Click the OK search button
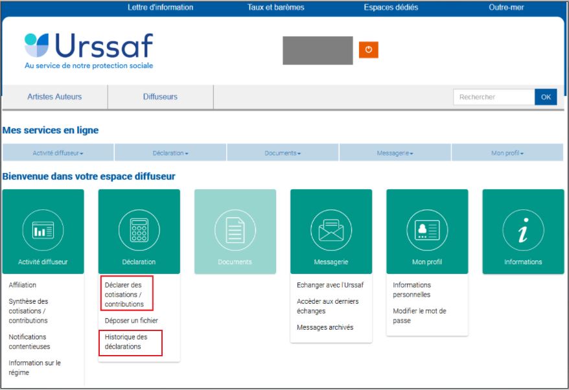Screen dimensions: 569x390 coord(546,97)
